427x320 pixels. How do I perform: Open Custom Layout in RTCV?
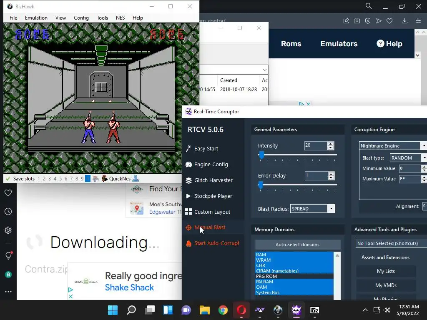[x=208, y=212]
